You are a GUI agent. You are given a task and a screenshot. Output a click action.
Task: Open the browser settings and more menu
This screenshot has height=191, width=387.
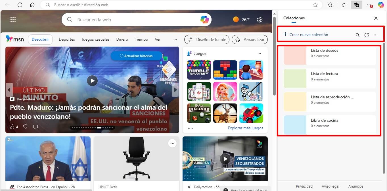tap(370, 5)
